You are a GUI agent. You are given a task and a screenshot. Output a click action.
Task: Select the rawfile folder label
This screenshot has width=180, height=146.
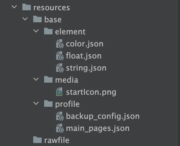57,140
